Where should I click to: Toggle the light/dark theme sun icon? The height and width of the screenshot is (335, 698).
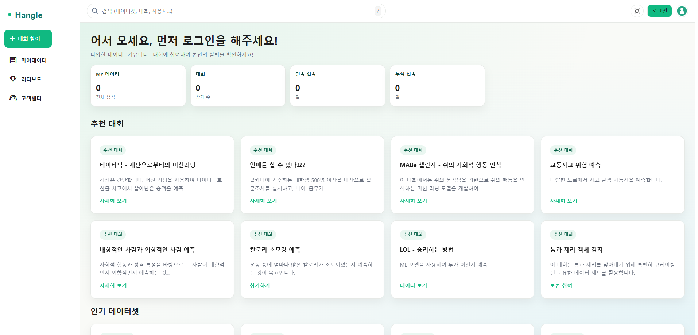click(637, 11)
